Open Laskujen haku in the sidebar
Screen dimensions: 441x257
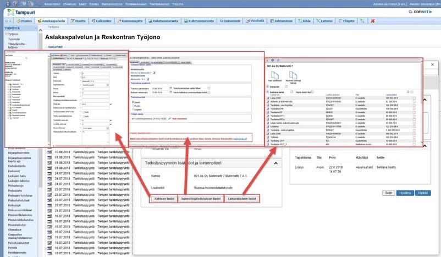pyautogui.click(x=17, y=176)
